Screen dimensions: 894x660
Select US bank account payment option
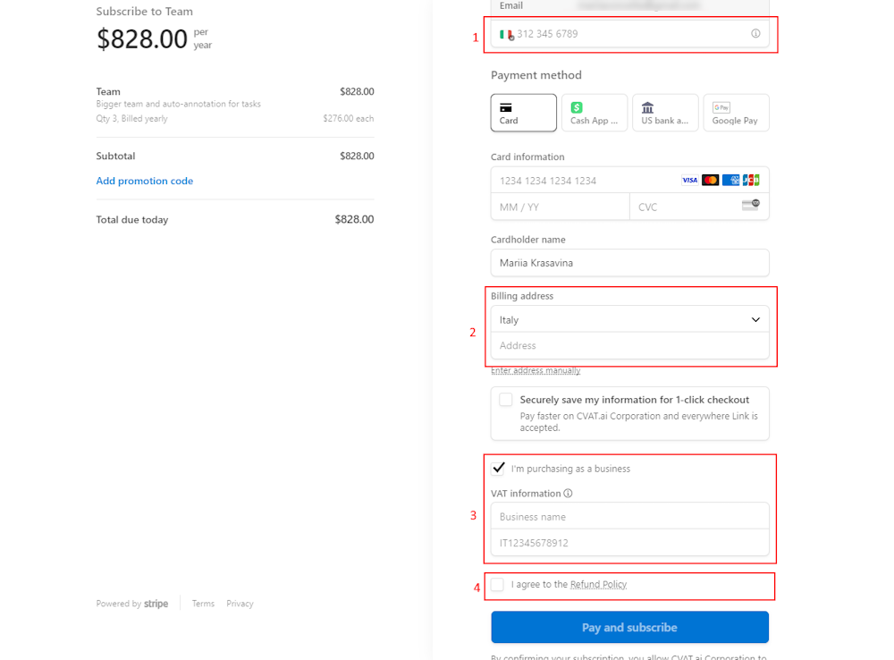664,113
